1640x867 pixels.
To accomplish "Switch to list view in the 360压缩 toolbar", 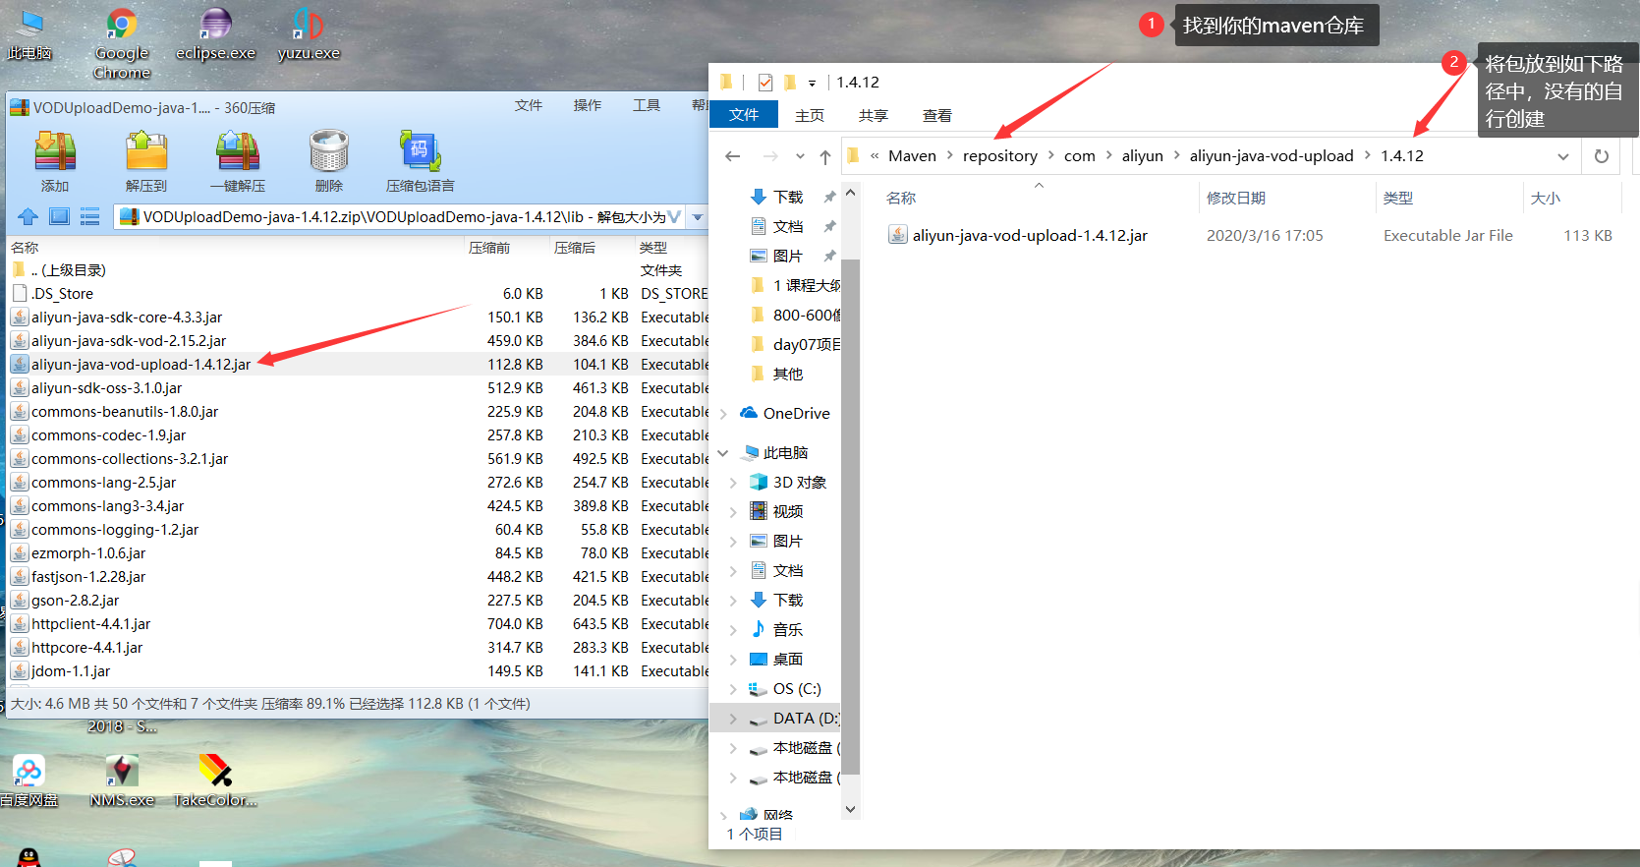I will 89,216.
